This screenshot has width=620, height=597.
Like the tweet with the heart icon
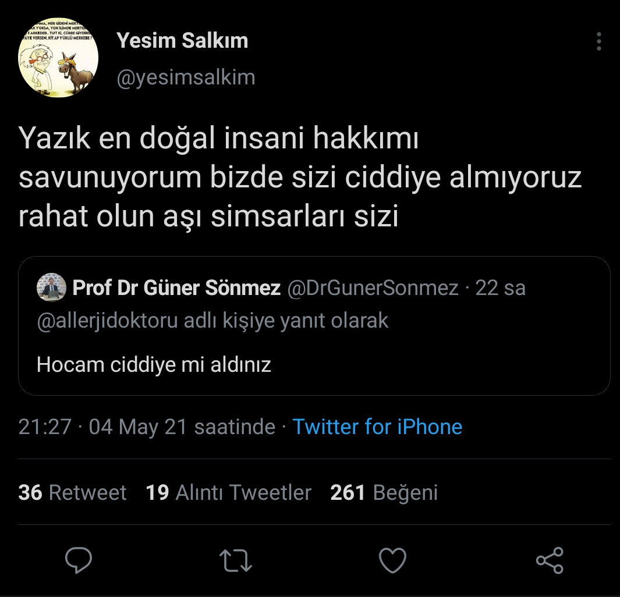[393, 560]
